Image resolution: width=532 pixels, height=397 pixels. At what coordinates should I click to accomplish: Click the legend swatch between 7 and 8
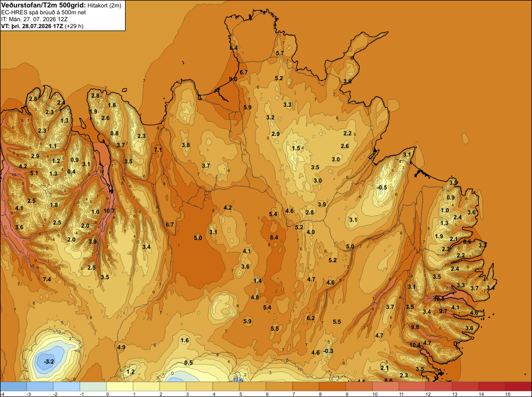point(306,386)
